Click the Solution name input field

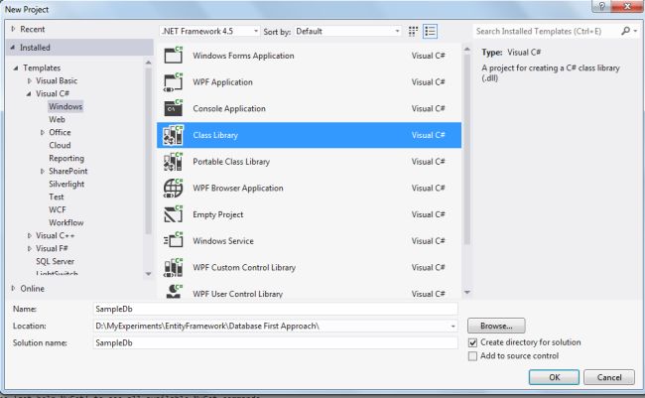coord(275,342)
